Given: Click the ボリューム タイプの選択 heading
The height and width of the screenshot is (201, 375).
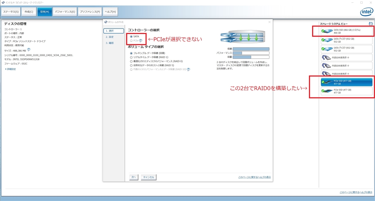Looking at the screenshot, I should point(146,46).
